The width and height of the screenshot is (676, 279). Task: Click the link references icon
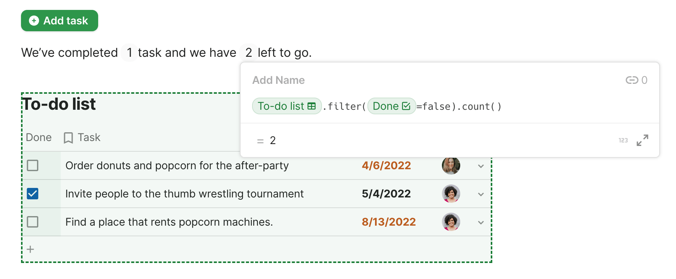pos(632,80)
